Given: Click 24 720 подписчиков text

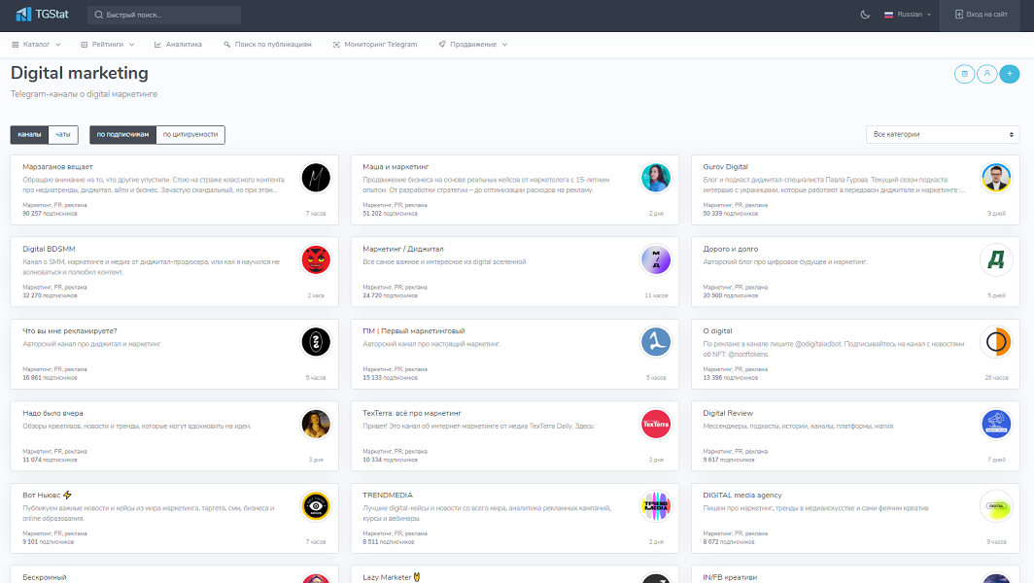Looking at the screenshot, I should tap(390, 295).
